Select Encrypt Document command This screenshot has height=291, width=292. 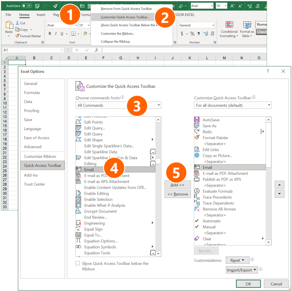pos(115,211)
